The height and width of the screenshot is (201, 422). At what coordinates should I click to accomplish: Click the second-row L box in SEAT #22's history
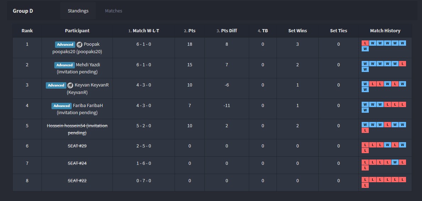(365, 185)
